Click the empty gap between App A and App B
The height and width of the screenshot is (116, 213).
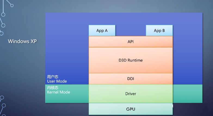click(131, 31)
